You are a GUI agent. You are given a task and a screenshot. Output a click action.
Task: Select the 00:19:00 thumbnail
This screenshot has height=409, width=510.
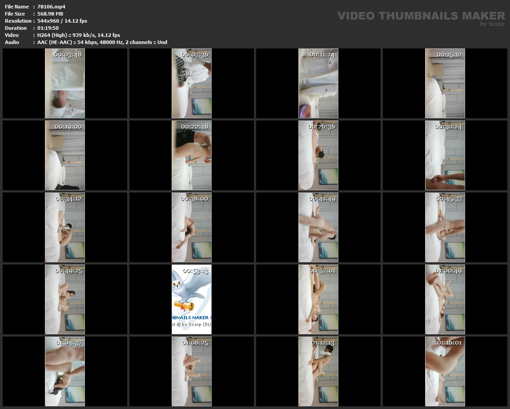tap(65, 155)
